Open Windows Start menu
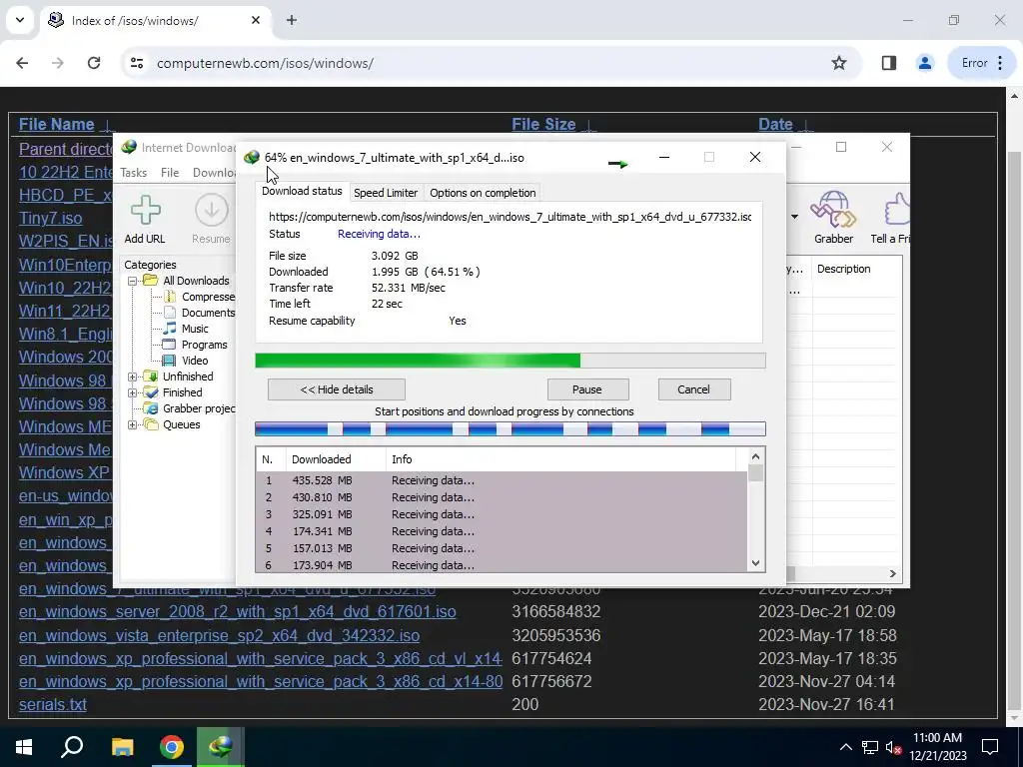 [24, 747]
